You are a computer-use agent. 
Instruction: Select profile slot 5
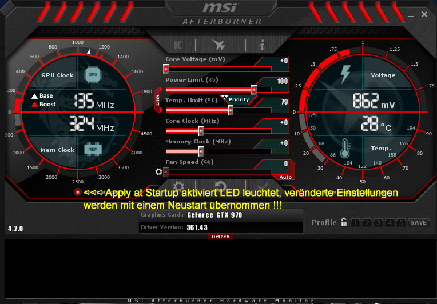click(401, 222)
